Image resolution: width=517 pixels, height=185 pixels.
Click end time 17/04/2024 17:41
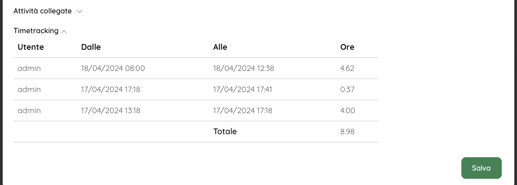click(x=242, y=89)
